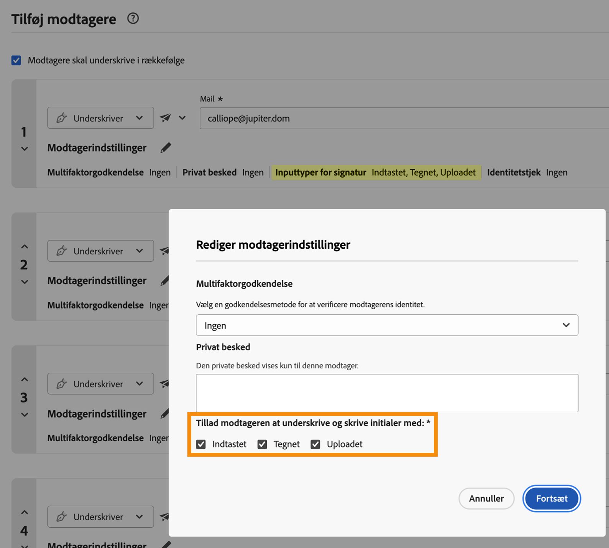Move recipient 2 down with chevron

(x=25, y=282)
